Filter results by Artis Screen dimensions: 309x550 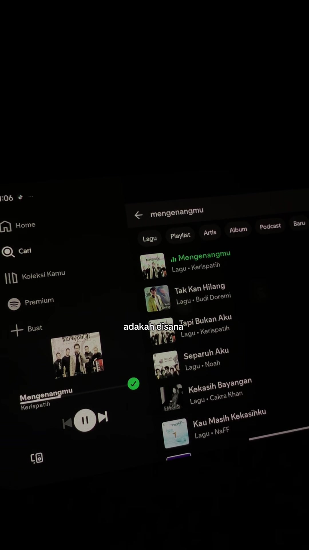[x=210, y=232]
